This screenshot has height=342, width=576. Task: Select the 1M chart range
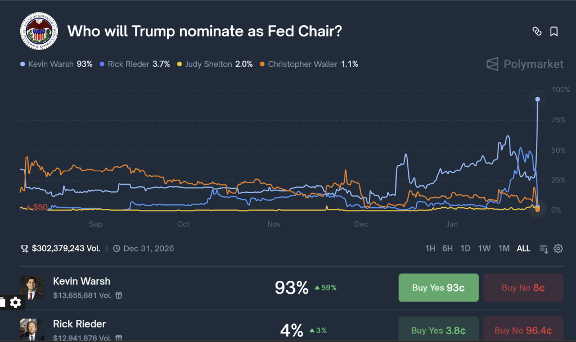tap(503, 248)
